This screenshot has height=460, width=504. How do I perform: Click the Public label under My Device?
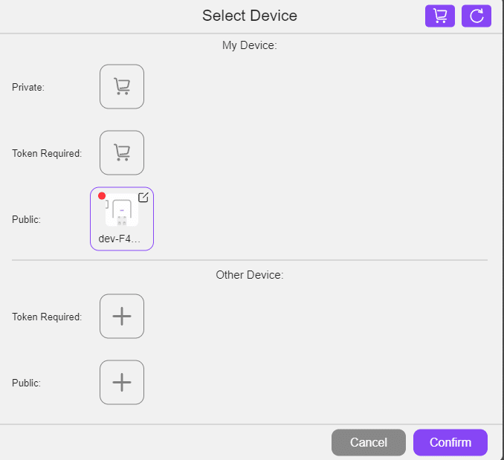26,220
